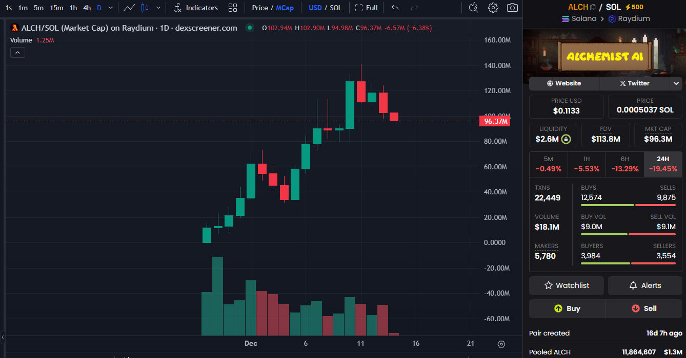Click the green Buy button
The height and width of the screenshot is (358, 686).
pos(567,308)
